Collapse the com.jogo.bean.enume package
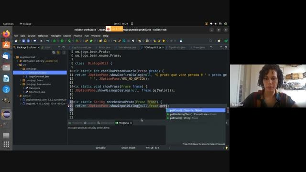 [21, 84]
